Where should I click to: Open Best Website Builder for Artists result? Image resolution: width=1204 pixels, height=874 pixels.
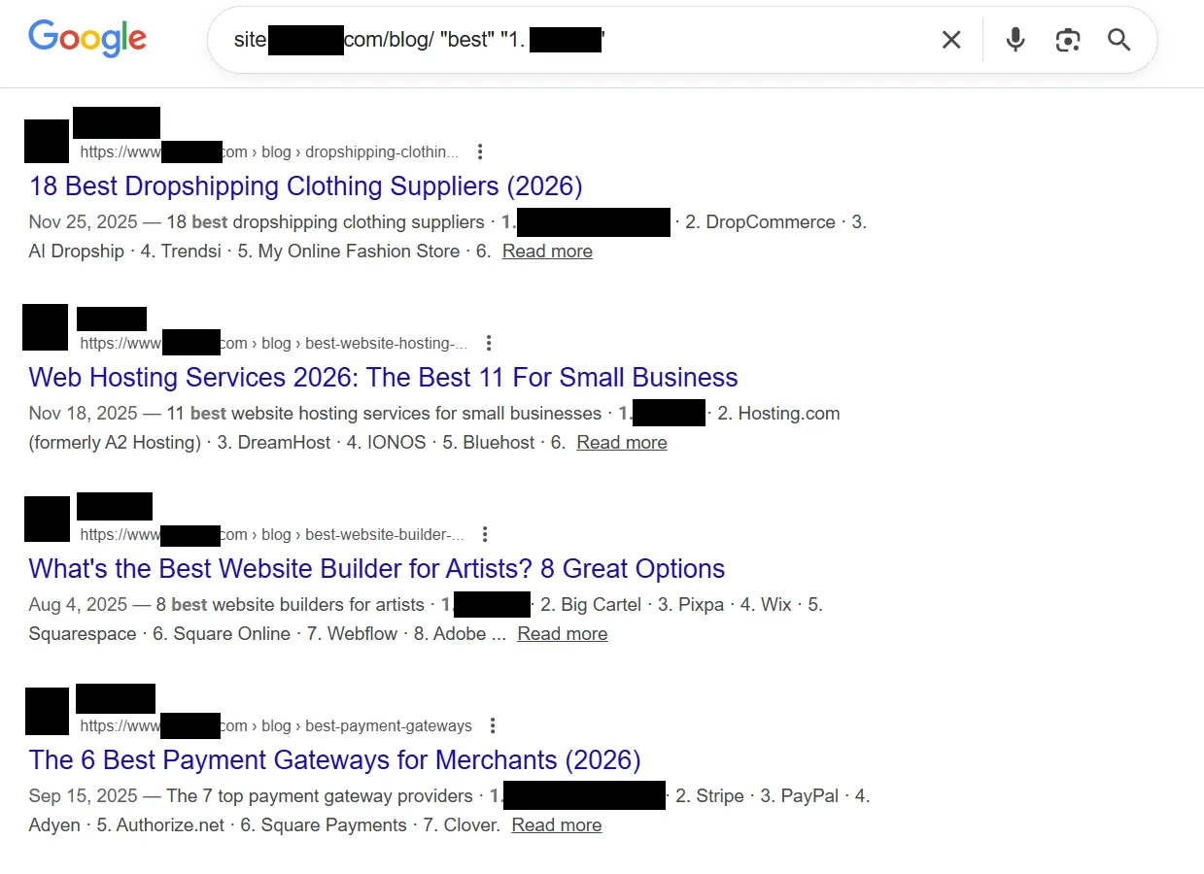pyautogui.click(x=377, y=568)
